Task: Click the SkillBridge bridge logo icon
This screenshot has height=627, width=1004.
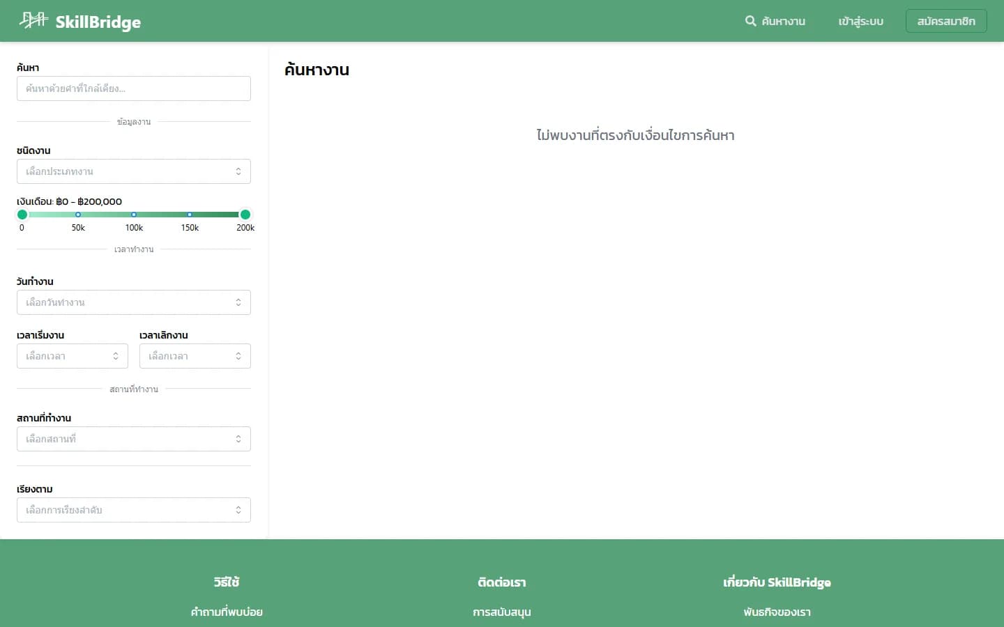Action: (x=33, y=20)
